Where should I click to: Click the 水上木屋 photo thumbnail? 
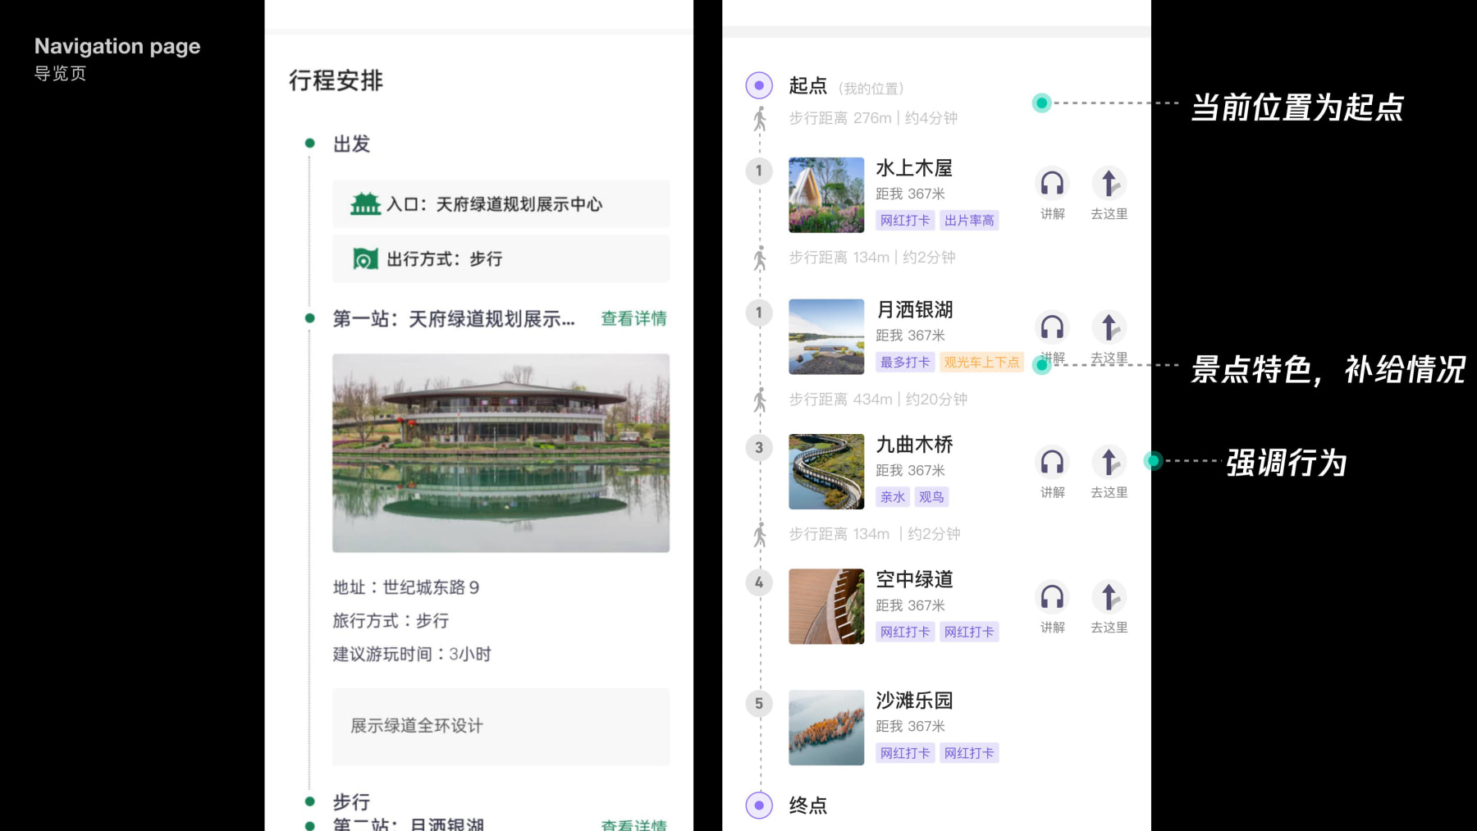point(825,194)
